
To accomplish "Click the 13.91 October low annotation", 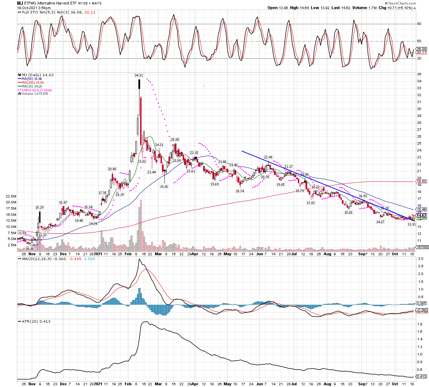I will [412, 224].
